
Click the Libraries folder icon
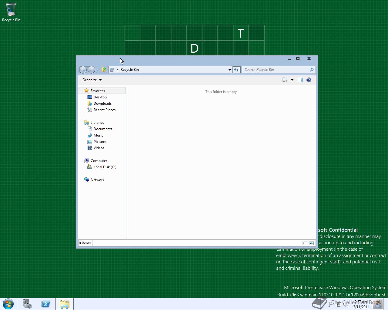coord(87,123)
